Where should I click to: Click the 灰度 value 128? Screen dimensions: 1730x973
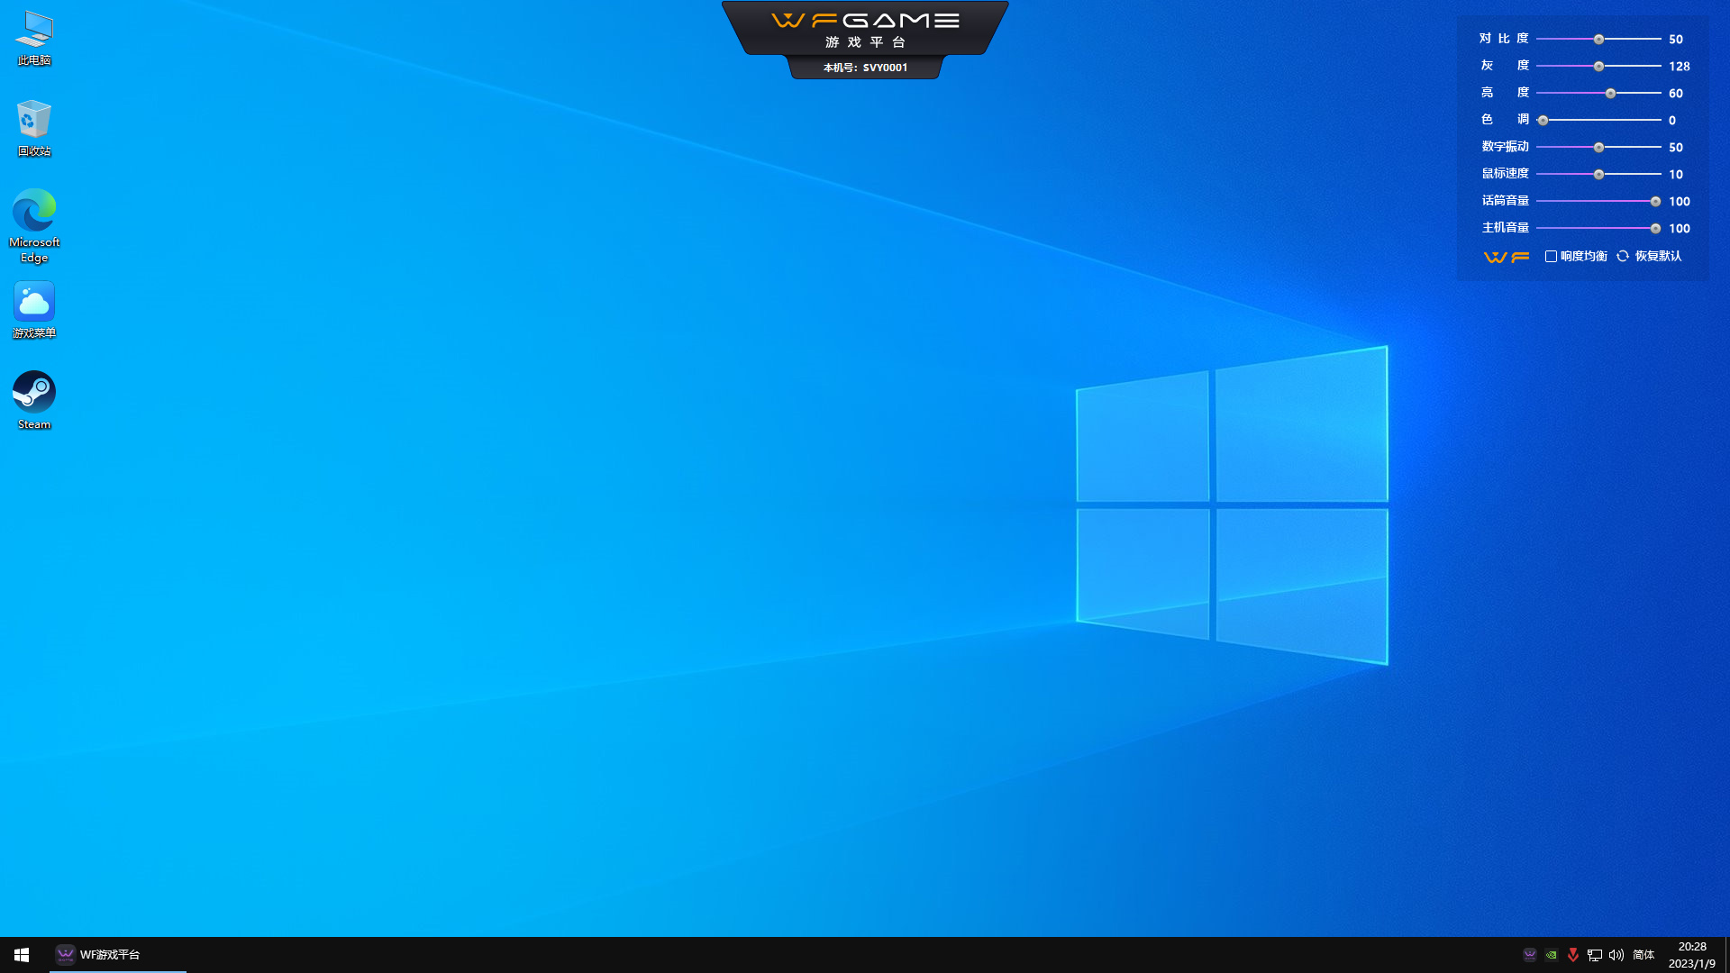pos(1680,67)
